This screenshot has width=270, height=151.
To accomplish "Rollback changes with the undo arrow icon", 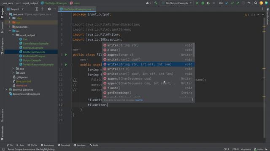I will click(249, 3).
